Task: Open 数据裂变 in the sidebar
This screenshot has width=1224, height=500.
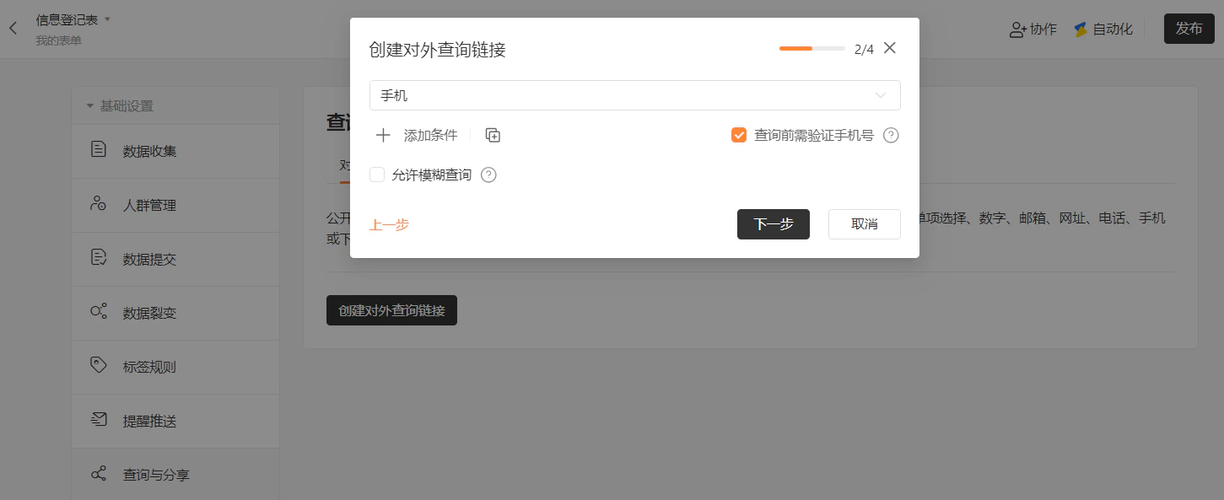Action: pyautogui.click(x=175, y=314)
